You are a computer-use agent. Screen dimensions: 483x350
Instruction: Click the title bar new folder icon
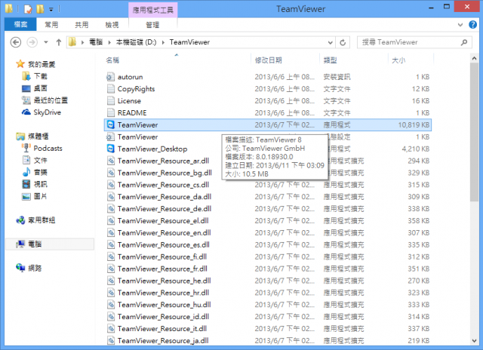coord(40,9)
